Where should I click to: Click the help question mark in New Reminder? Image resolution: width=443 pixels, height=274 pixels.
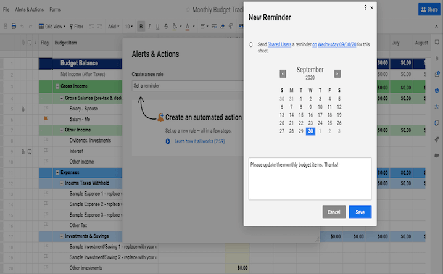coord(365,7)
